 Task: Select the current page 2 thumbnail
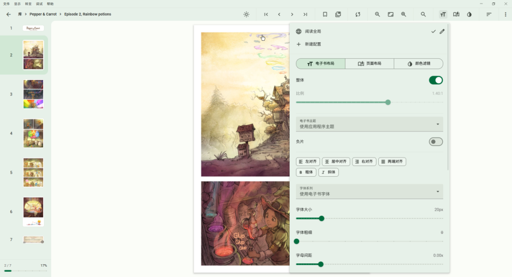[33, 55]
